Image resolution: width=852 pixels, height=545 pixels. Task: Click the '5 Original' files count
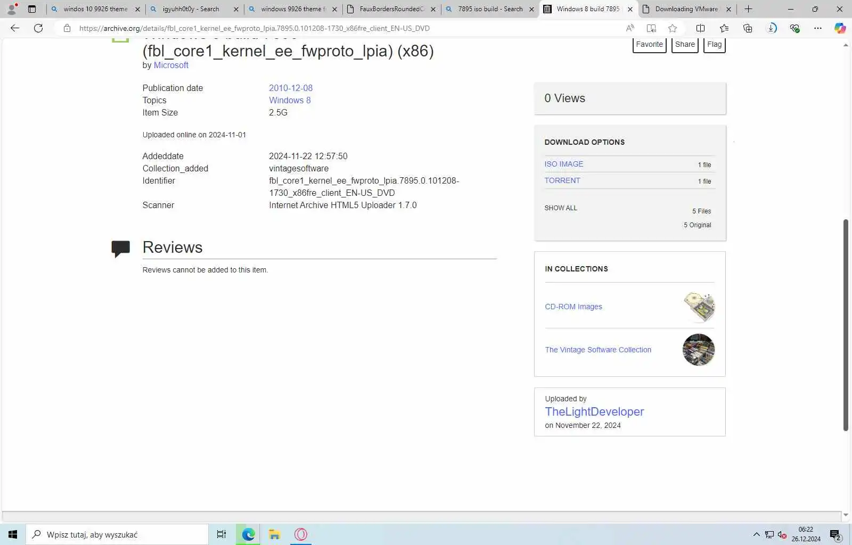tap(698, 225)
